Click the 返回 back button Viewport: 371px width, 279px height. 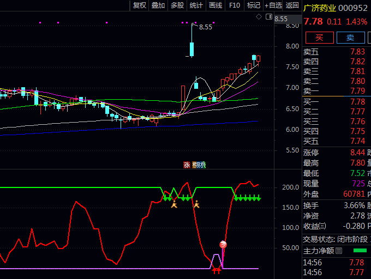pos(292,5)
